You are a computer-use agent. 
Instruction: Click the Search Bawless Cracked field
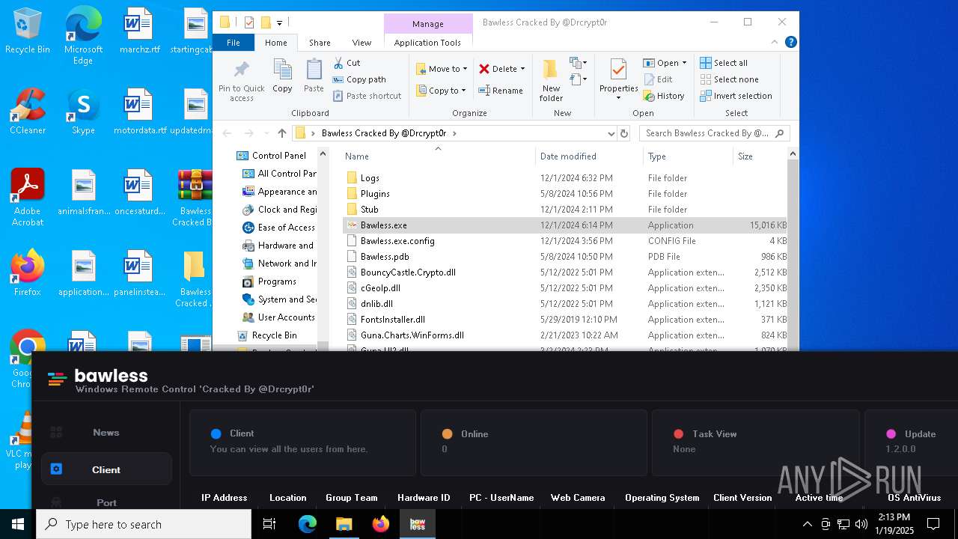[715, 133]
